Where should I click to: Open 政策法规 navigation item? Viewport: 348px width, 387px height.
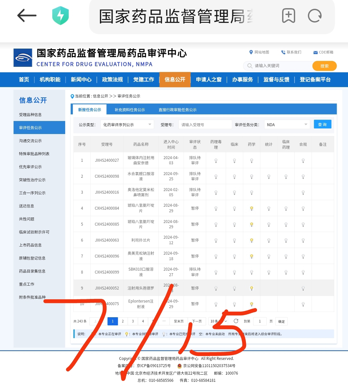pos(113,80)
